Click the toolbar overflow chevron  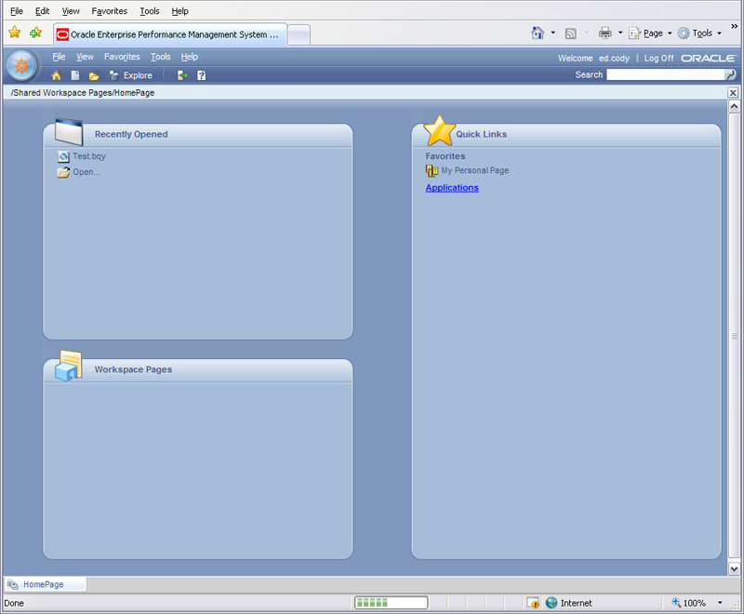[x=734, y=27]
